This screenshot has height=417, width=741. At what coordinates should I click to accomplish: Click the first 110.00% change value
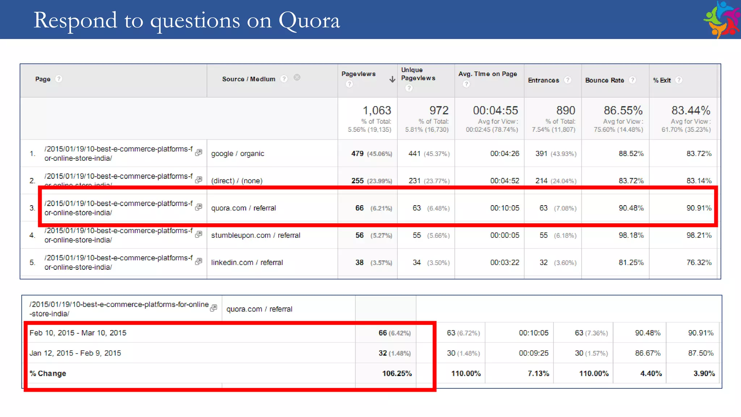466,374
